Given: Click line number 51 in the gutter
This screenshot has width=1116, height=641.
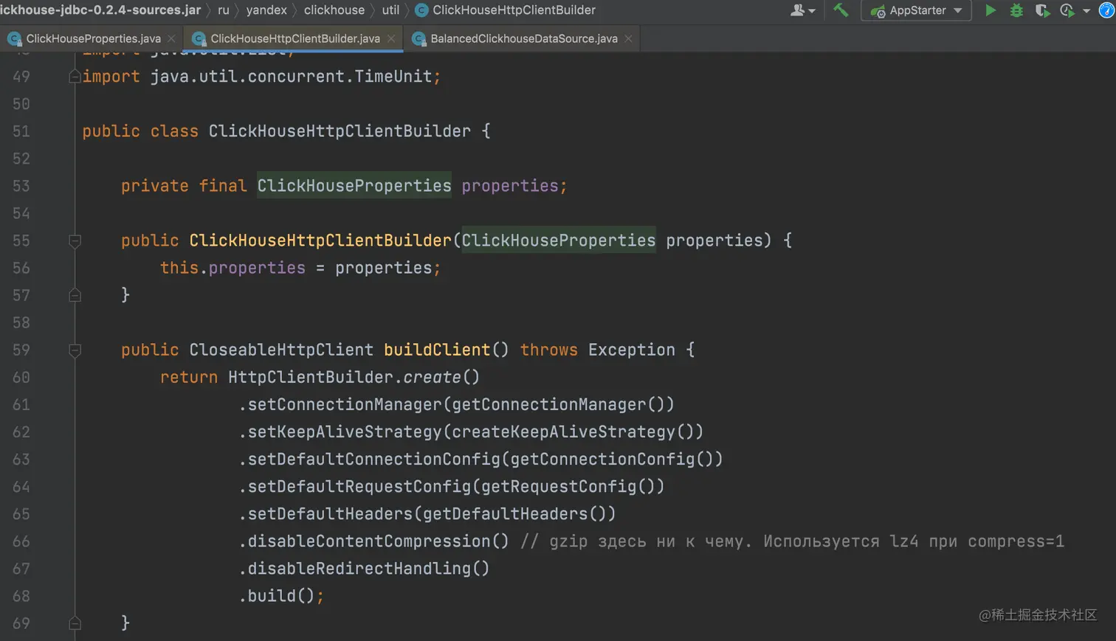Looking at the screenshot, I should [x=21, y=131].
